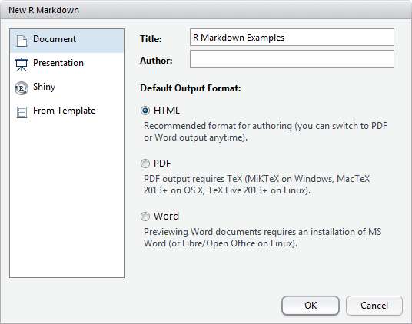
Task: Confirm with the OK button
Action: 311,306
